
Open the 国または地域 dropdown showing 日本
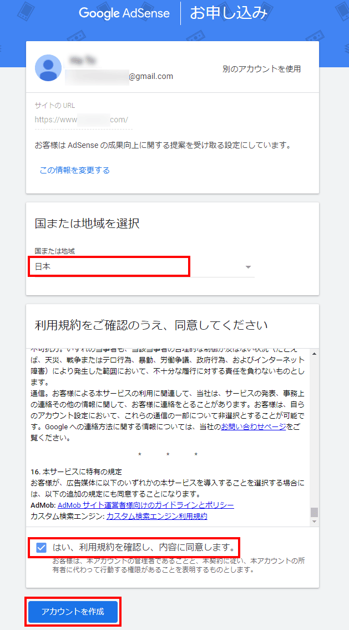(144, 267)
